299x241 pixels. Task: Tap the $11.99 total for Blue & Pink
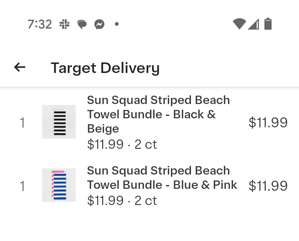[x=268, y=186]
